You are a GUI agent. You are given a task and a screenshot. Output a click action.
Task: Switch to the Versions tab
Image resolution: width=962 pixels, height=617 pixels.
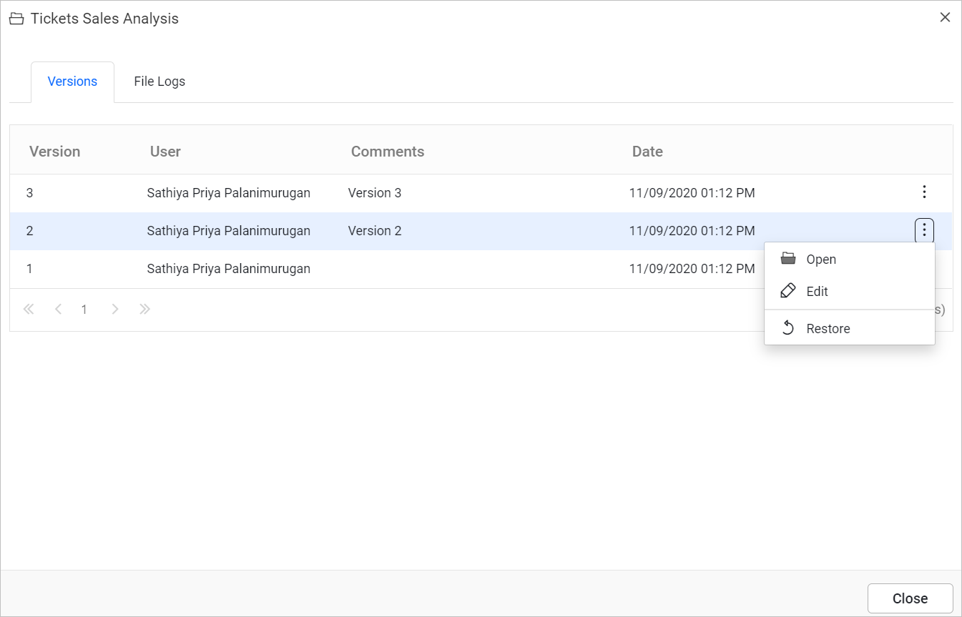tap(72, 81)
